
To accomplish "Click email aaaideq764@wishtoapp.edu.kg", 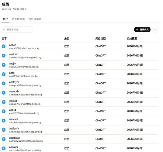I will pos(25,57).
